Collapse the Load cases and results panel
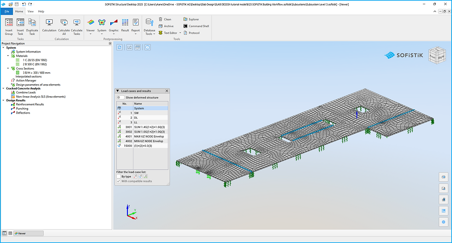This screenshot has height=243, width=452. [118, 91]
